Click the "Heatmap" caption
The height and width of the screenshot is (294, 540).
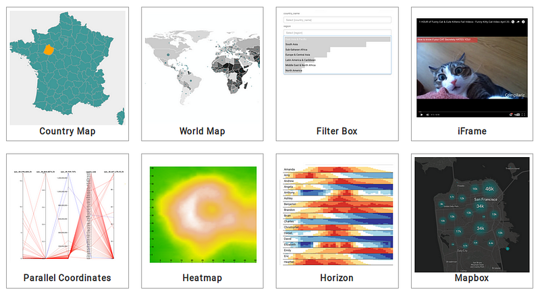[202, 278]
